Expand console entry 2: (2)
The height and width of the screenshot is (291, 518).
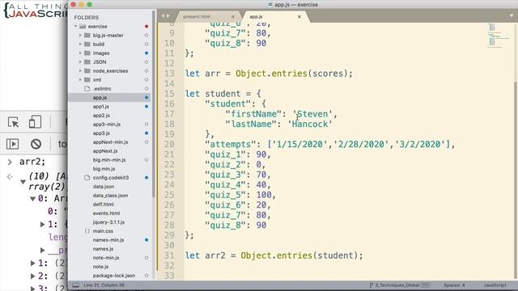pyautogui.click(x=32, y=276)
